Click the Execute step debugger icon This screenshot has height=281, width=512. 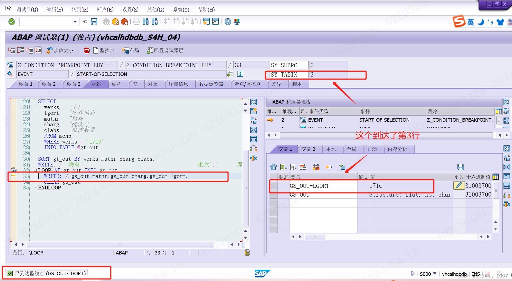[21, 50]
